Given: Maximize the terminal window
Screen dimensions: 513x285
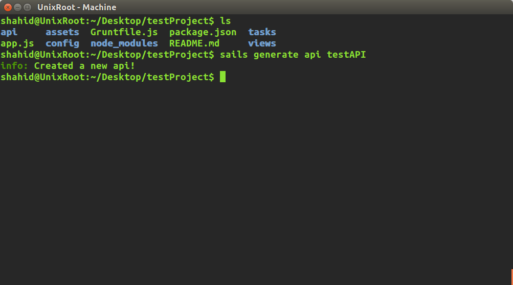Looking at the screenshot, I should click(27, 7).
